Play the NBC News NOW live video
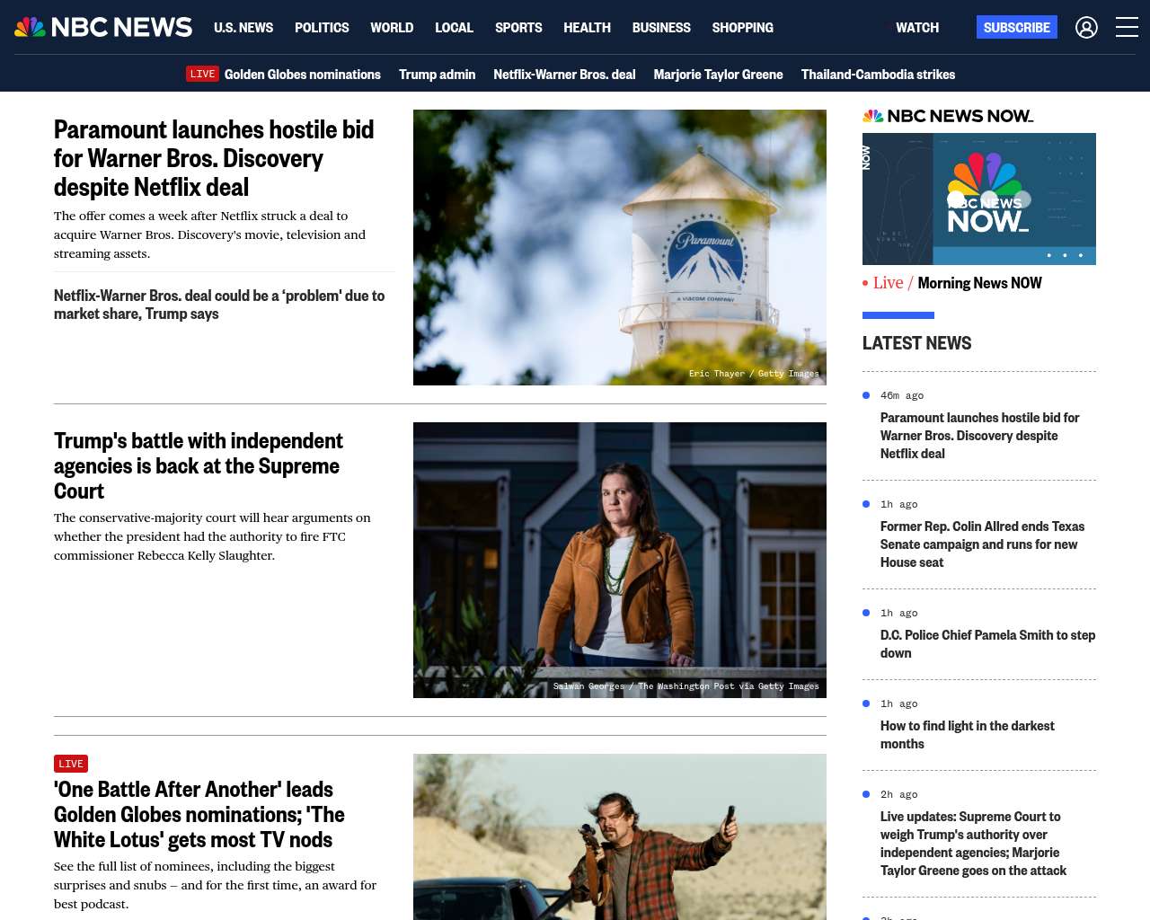Viewport: 1150px width, 920px height. click(x=978, y=199)
